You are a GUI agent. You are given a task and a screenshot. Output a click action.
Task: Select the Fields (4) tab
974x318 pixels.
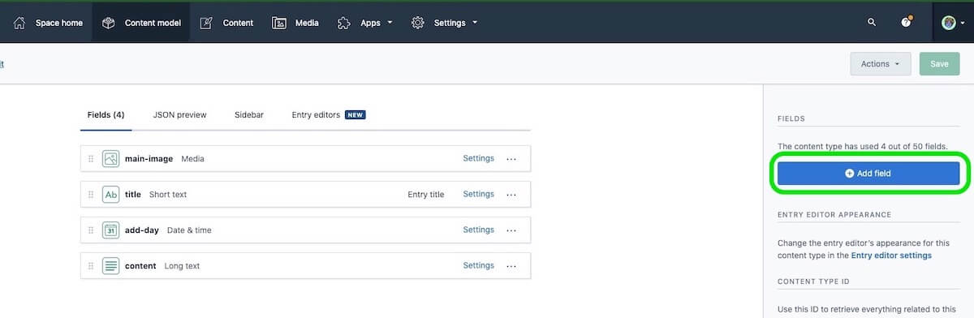click(x=106, y=115)
